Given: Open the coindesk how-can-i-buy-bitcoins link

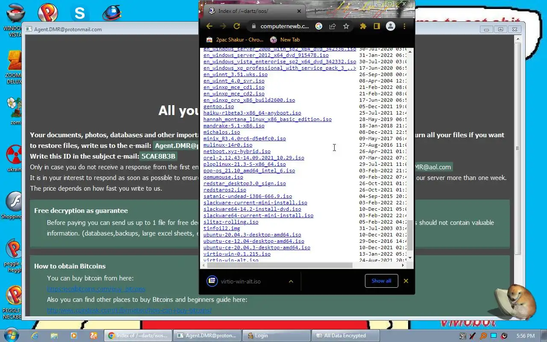Looking at the screenshot, I should [x=129, y=310].
